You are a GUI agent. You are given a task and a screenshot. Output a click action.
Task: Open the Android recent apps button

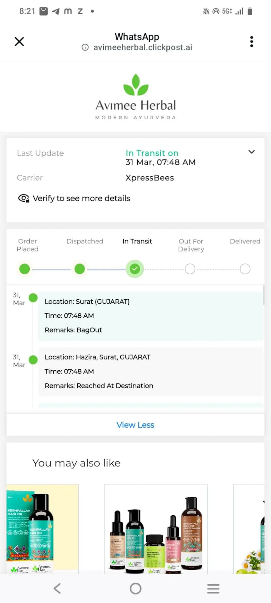point(213,589)
